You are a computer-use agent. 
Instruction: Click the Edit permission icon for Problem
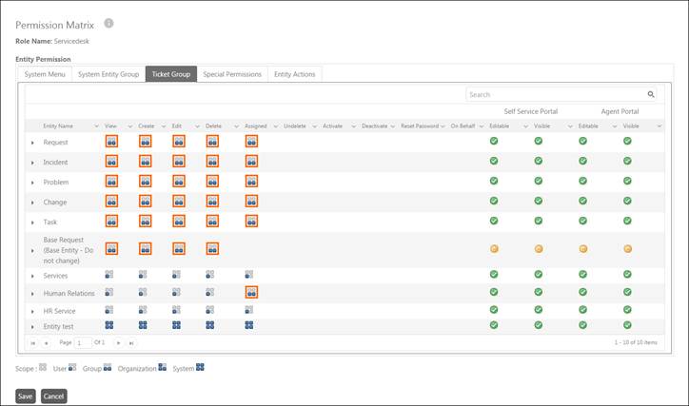click(178, 181)
